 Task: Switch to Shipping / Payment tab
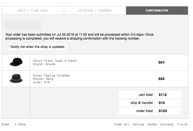pyautogui.click(x=95, y=11)
